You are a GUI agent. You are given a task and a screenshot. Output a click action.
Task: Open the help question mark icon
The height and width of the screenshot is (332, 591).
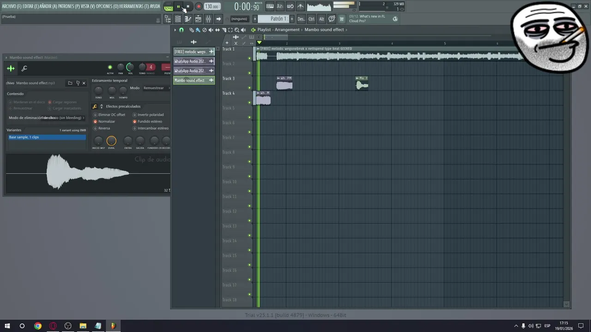click(332, 19)
